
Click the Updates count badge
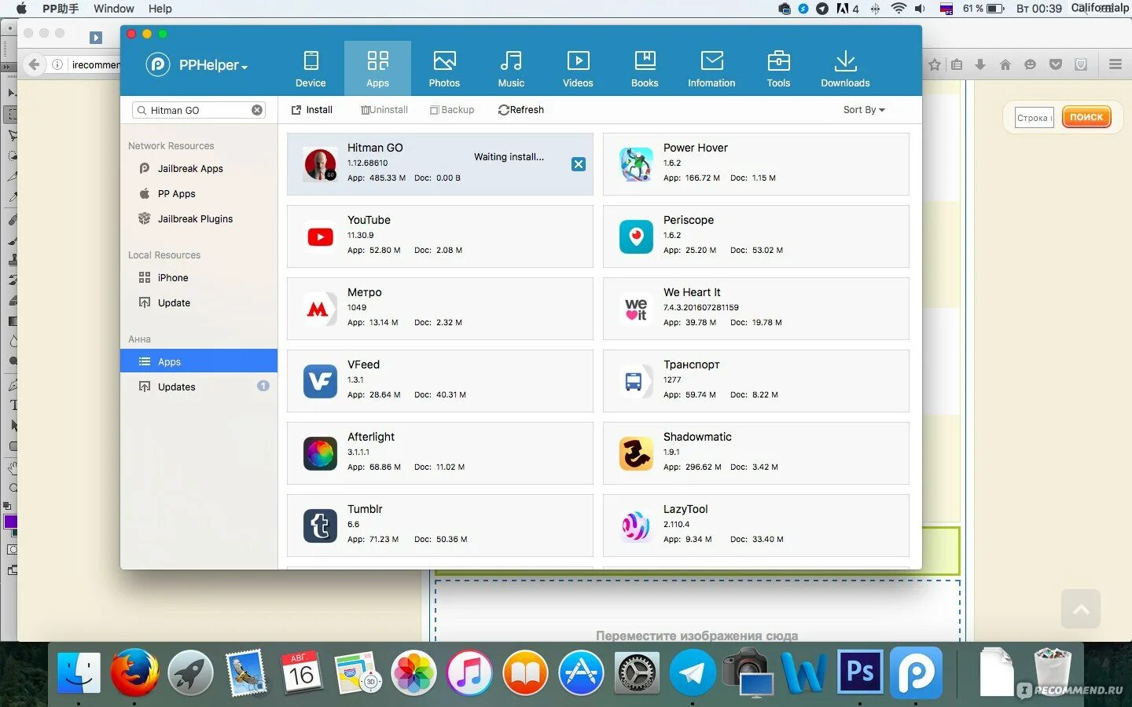click(x=263, y=386)
